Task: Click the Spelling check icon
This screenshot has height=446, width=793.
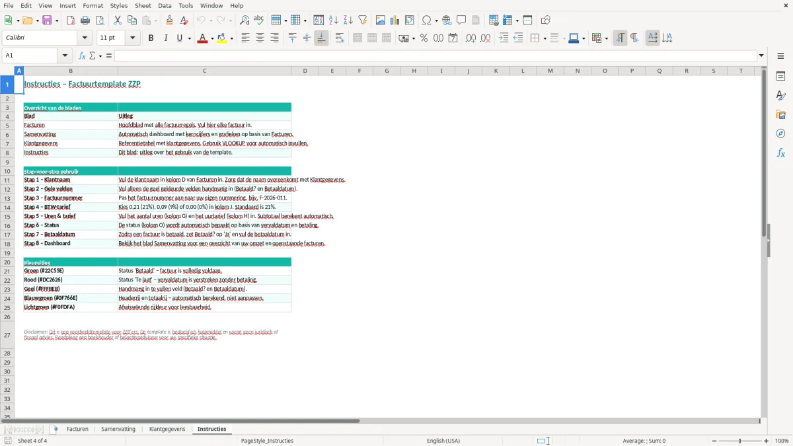Action: 259,20
